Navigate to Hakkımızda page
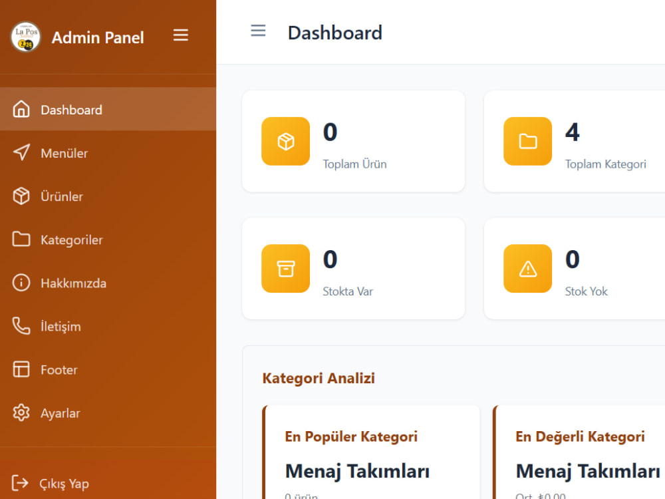 click(x=108, y=283)
